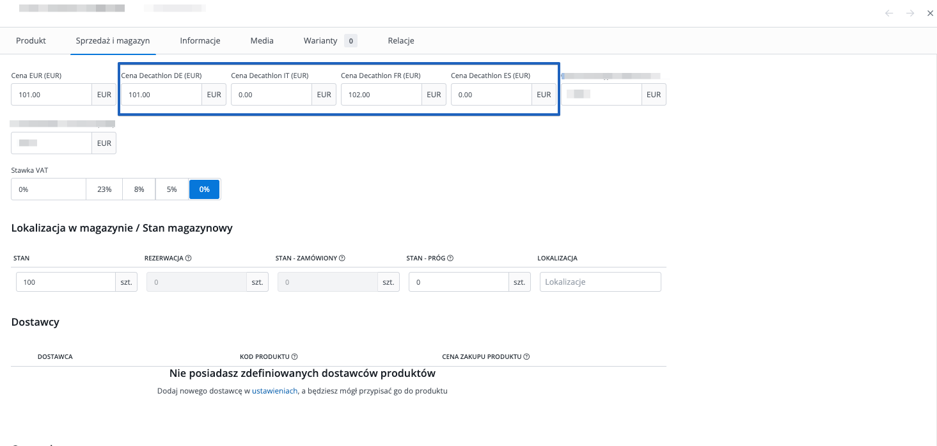Viewport: 937px width, 446px height.
Task: Click the next product arrow icon
Action: (910, 13)
